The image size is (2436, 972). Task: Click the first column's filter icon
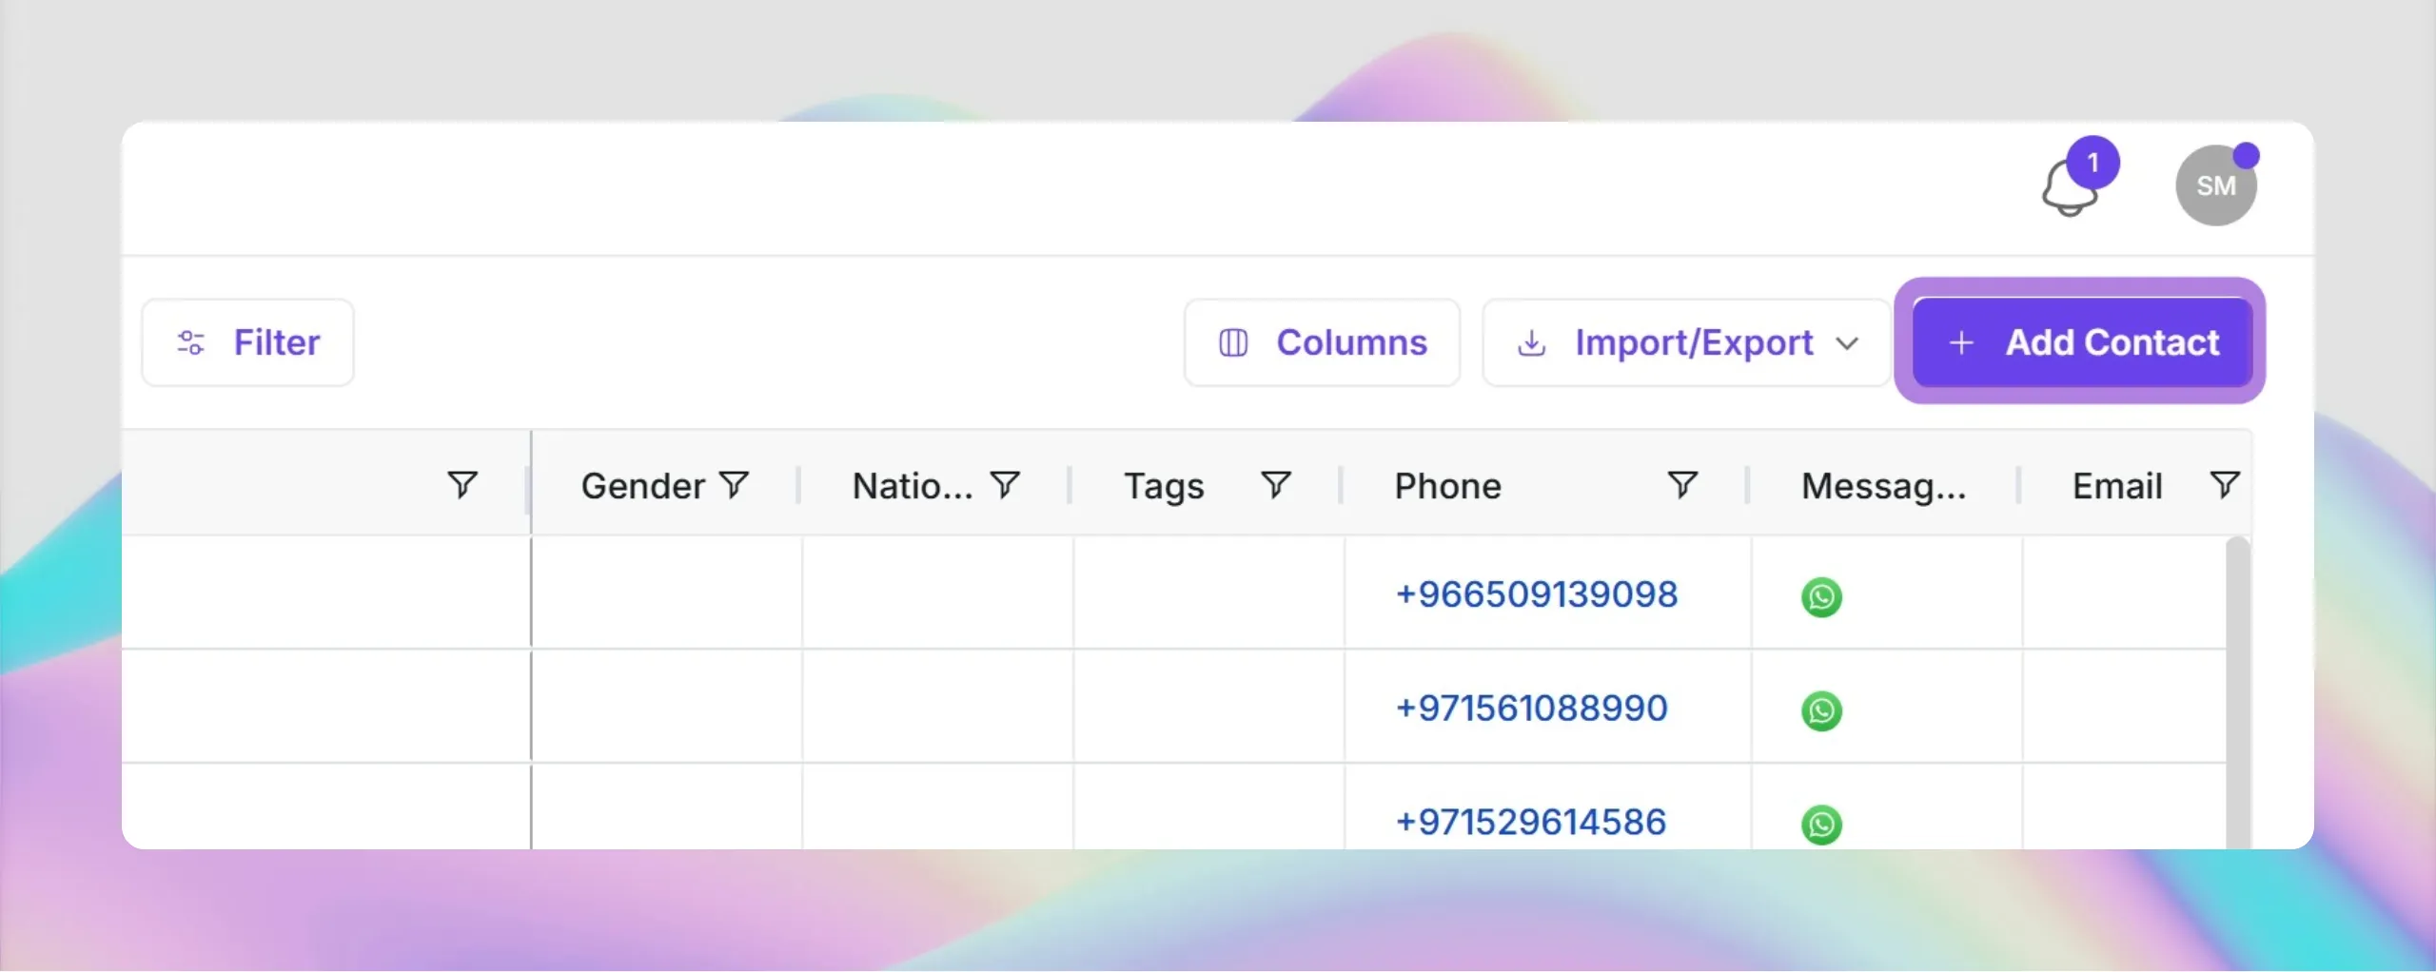tap(462, 485)
